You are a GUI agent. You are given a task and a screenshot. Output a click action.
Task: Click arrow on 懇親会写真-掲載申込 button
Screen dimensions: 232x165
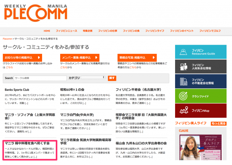154,58
